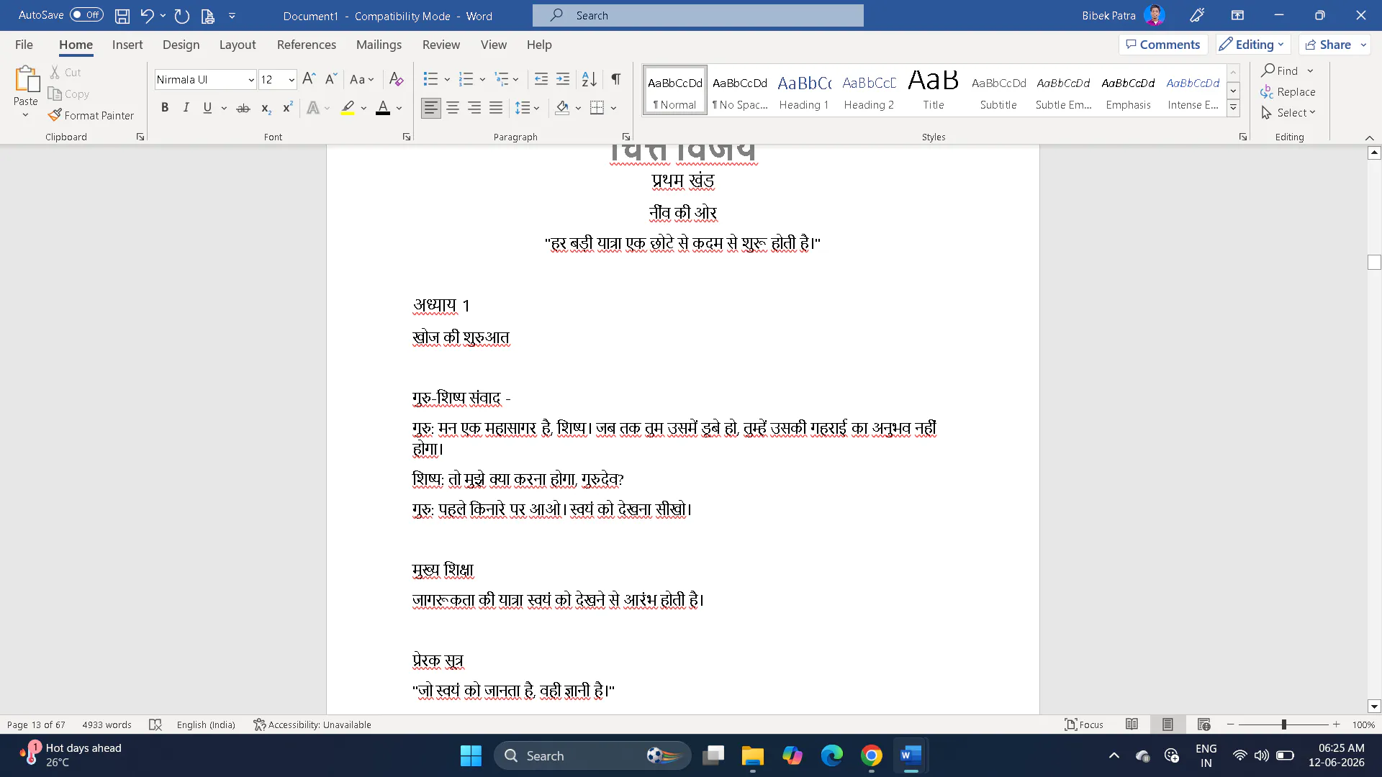The height and width of the screenshot is (777, 1382).
Task: Switch to Read Mode view
Action: 1132,724
